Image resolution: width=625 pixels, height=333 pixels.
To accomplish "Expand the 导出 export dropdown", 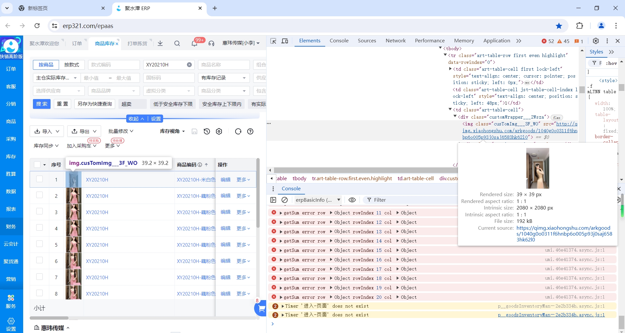I will point(84,131).
